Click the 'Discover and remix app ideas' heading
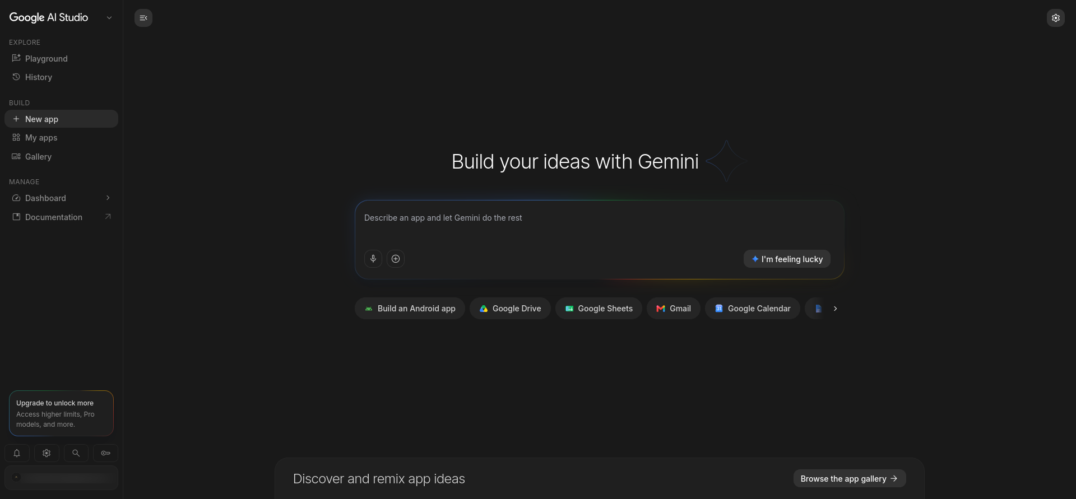Screen dimensions: 1076x499 click(379, 479)
